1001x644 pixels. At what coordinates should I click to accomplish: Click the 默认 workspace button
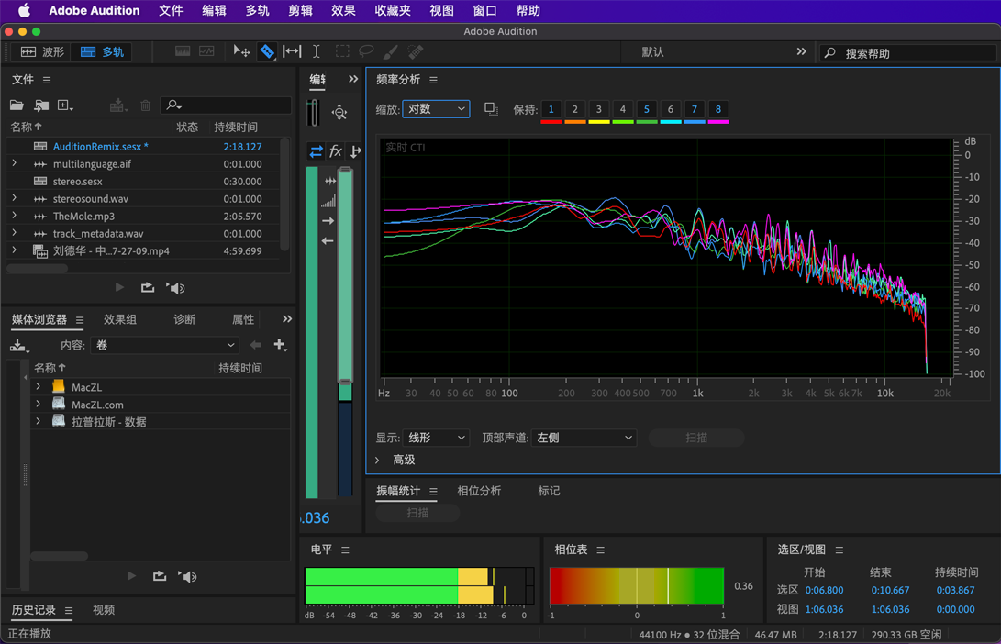click(654, 51)
